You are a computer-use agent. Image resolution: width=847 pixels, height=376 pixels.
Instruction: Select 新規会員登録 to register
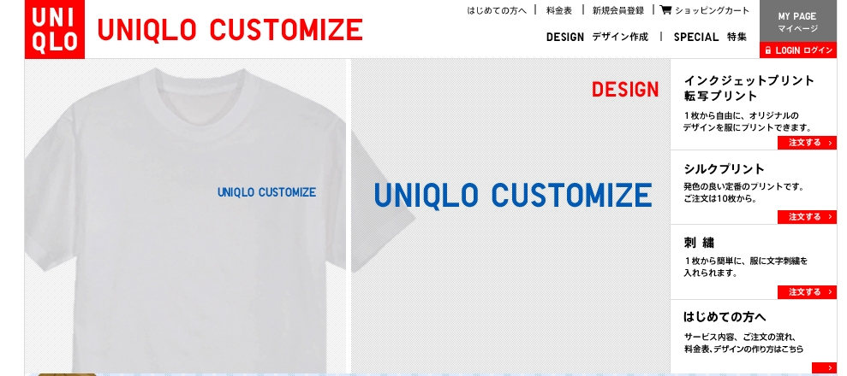point(618,10)
